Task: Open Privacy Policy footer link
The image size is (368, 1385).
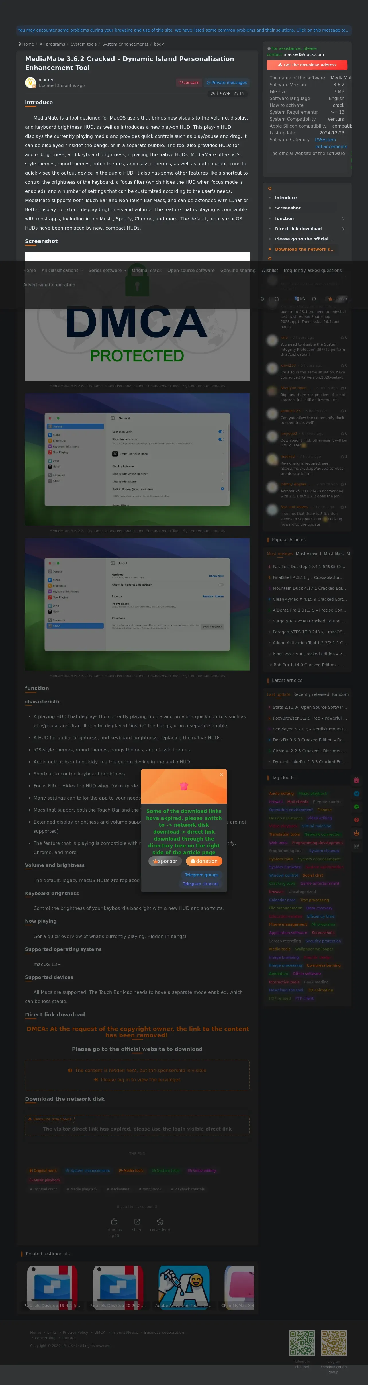Action: pyautogui.click(x=75, y=1332)
